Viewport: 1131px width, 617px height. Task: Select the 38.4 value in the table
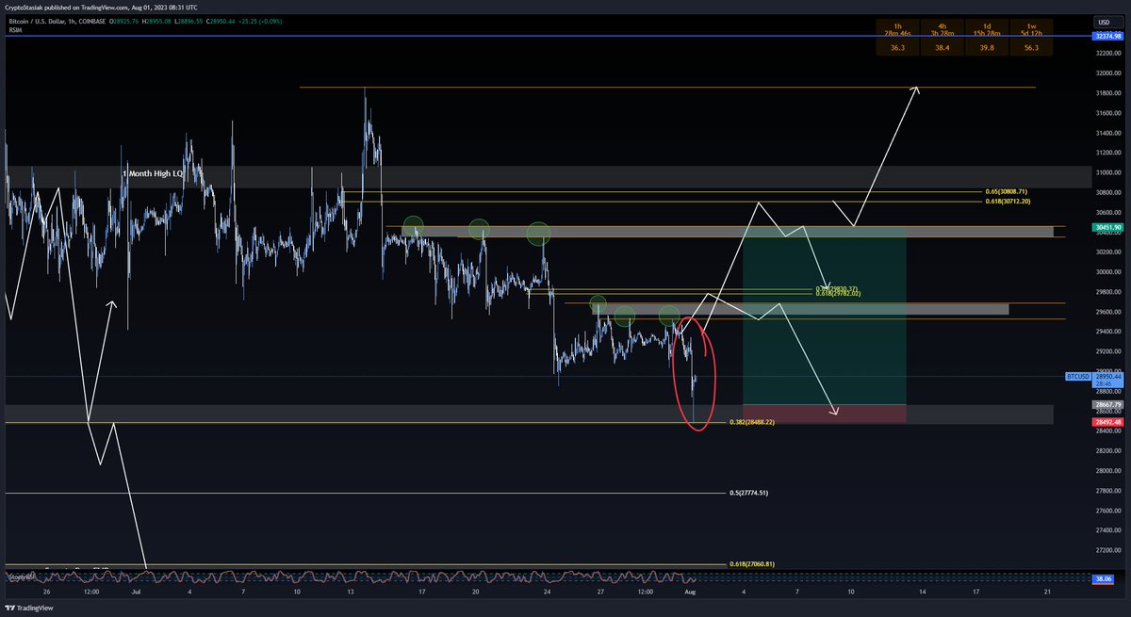coord(941,47)
